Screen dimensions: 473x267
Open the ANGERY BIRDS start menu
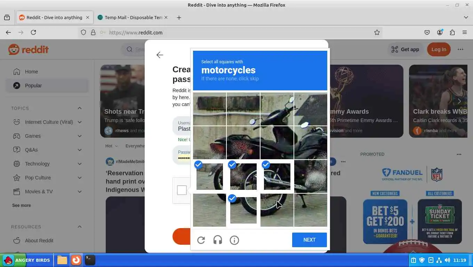(26, 260)
